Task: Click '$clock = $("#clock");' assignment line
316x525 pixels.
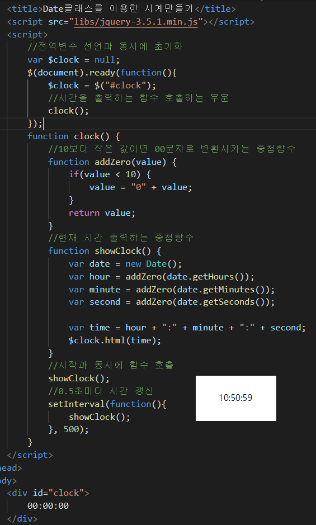Action: tap(102, 86)
